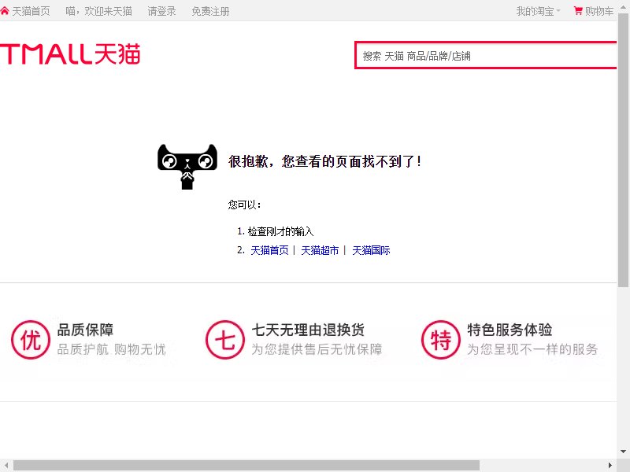Focus the 搜索 天猫 商品/品牌/店铺 search box
This screenshot has width=630, height=472.
coord(486,55)
